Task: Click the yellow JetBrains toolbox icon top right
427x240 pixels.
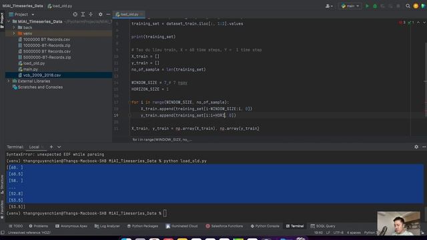Action: coord(416,6)
